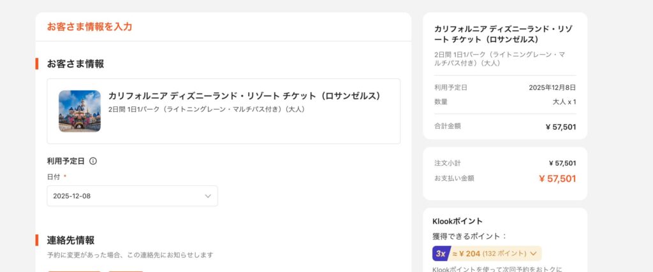Image resolution: width=653 pixels, height=272 pixels.
Task: Click the 連絡先情報 section heading
Action: (71, 240)
